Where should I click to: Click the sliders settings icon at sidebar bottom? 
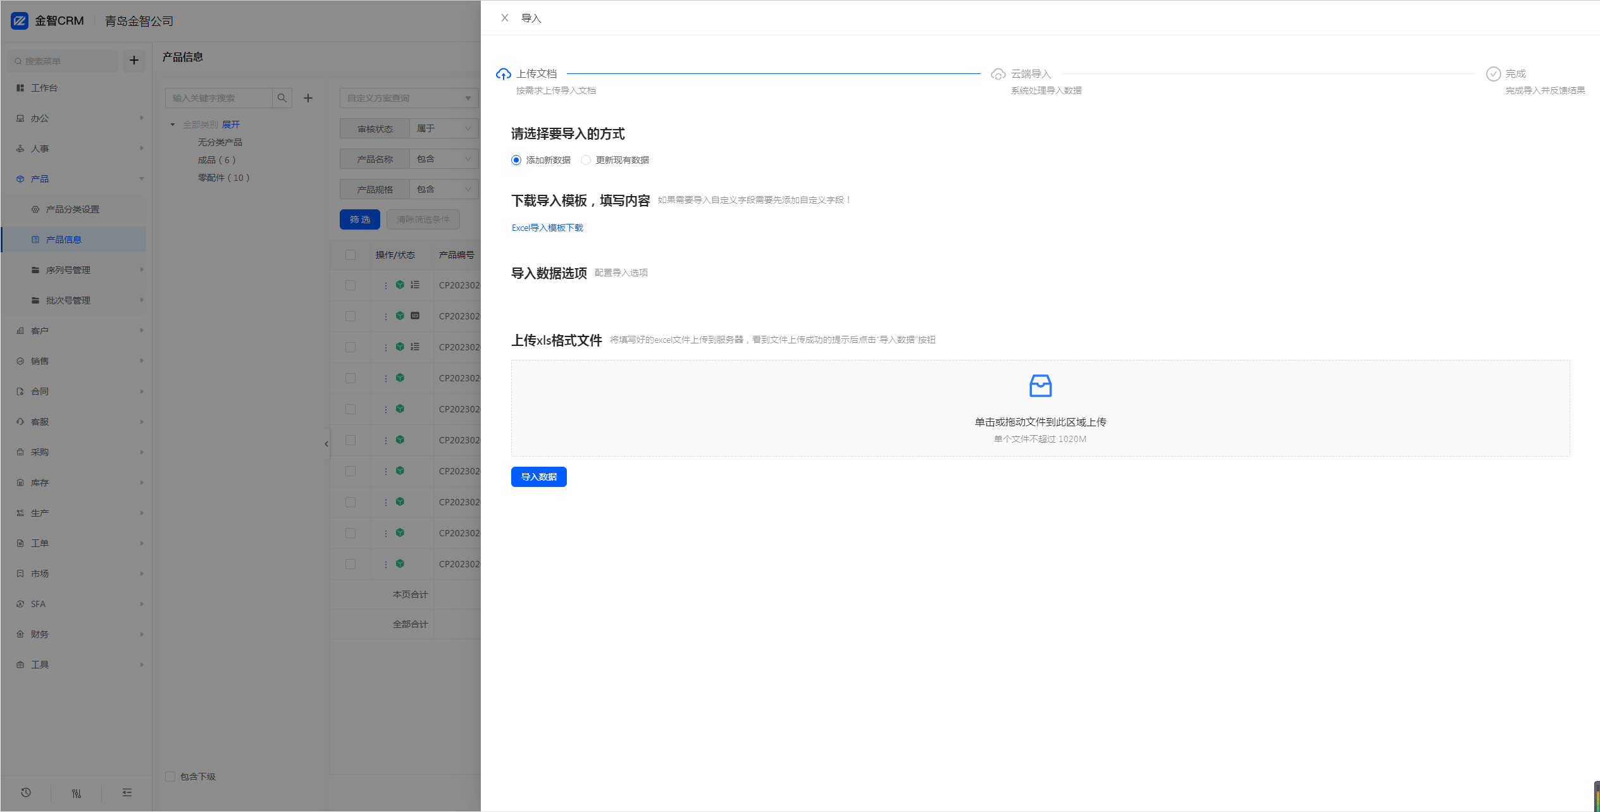coord(77,793)
